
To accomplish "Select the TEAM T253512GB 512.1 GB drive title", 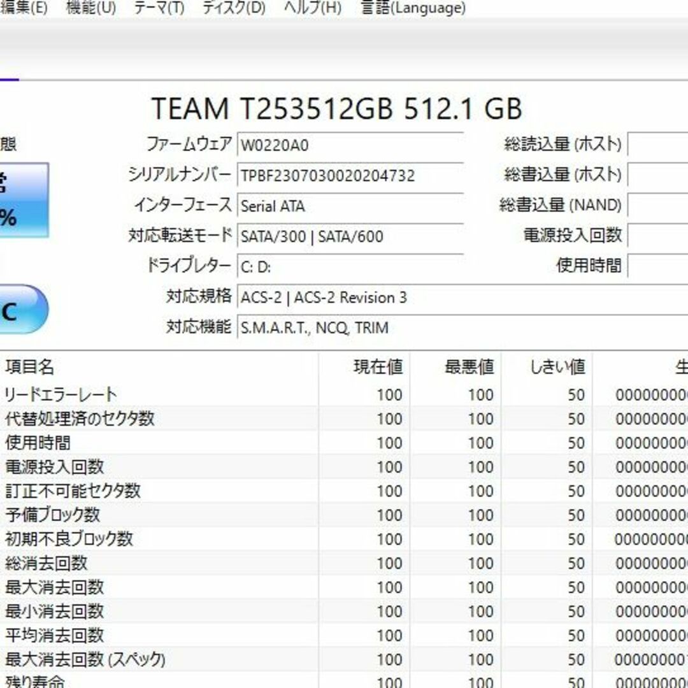I will pyautogui.click(x=336, y=108).
